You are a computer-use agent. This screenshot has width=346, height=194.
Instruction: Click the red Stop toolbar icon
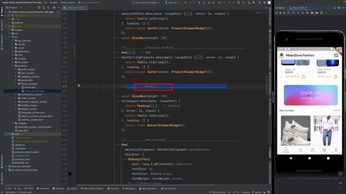coord(214,2)
